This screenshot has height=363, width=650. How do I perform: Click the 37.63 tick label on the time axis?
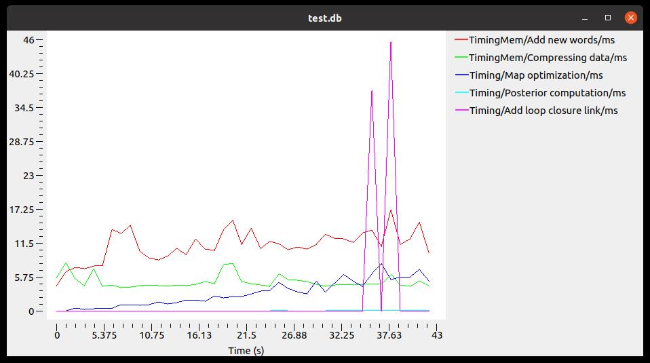[389, 335]
